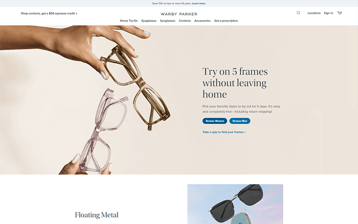Open the Sunglasses menu
358x224 pixels.
(x=167, y=21)
